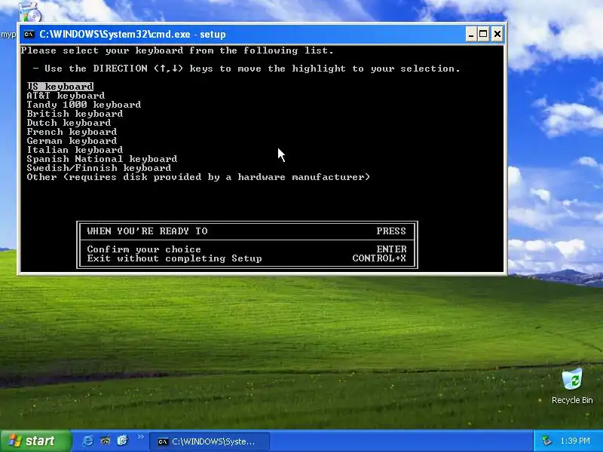
Task: Click the 'WHEN YOU'RE READY TO' heading
Action: (x=147, y=231)
